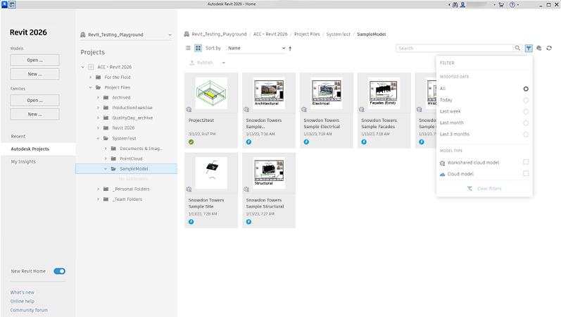Click status icon on Snowdon Towers Sample Site
This screenshot has height=317, width=561.
(191, 222)
